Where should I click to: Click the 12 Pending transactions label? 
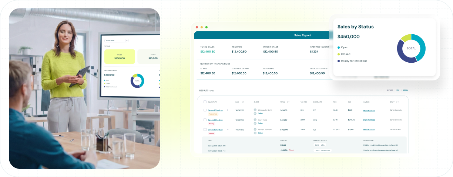point(269,69)
